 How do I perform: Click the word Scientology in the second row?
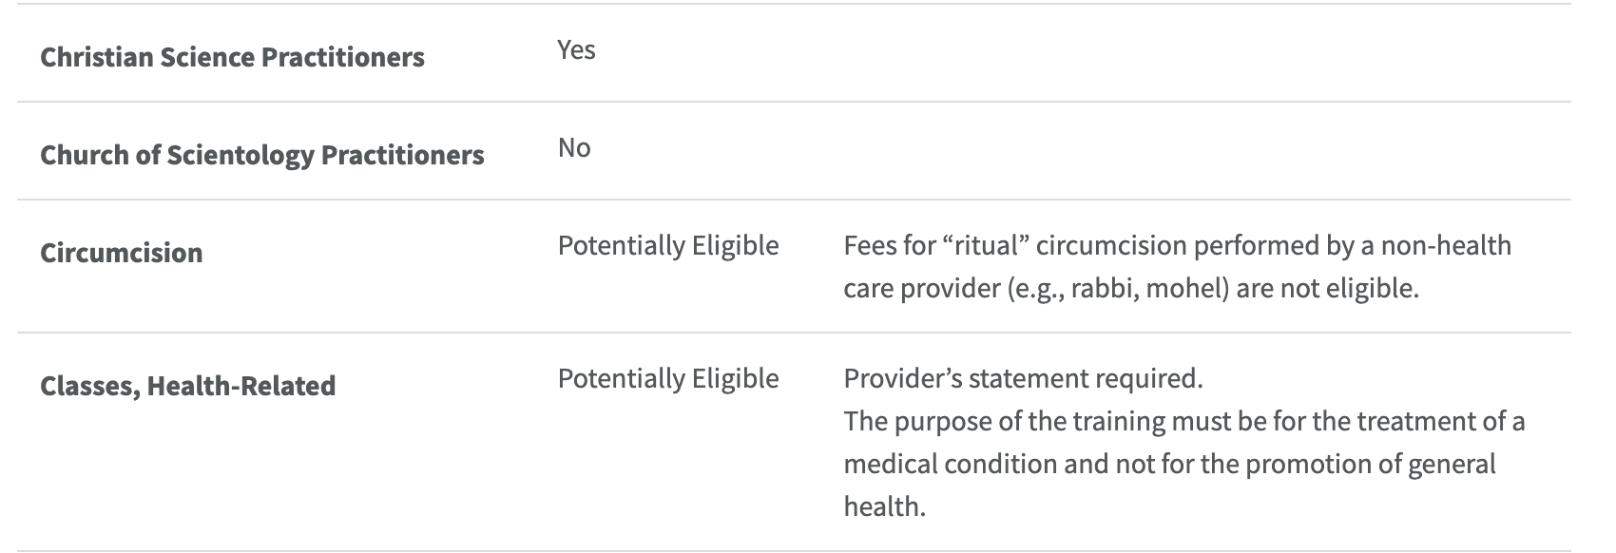point(240,155)
